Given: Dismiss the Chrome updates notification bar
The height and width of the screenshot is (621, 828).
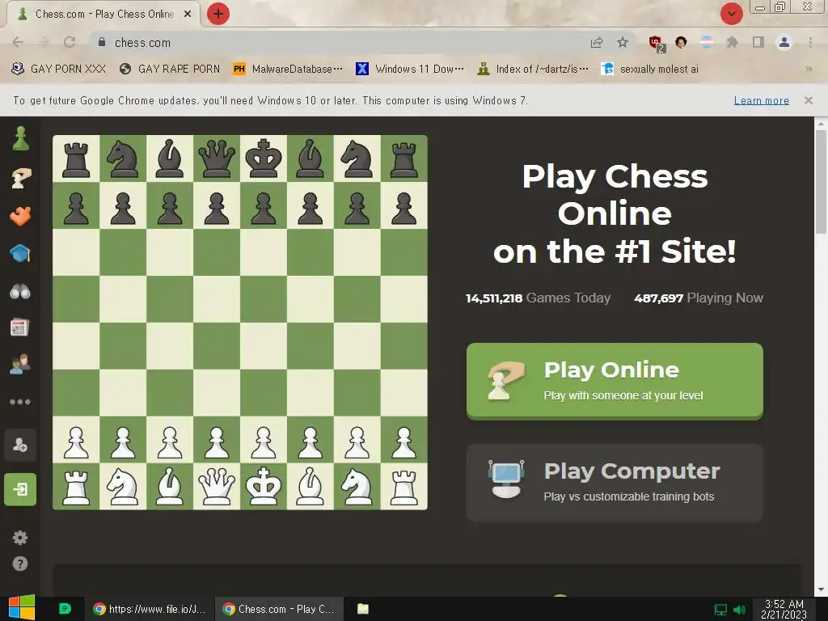Looking at the screenshot, I should point(808,100).
